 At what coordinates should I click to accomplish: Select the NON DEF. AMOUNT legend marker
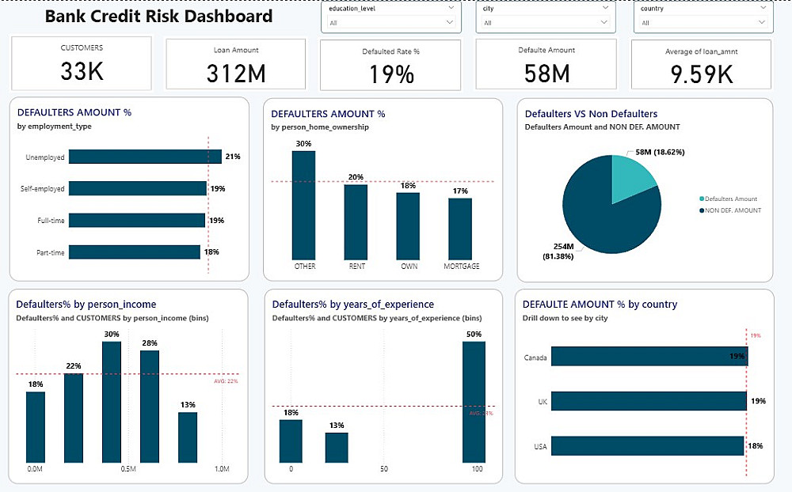coord(702,210)
